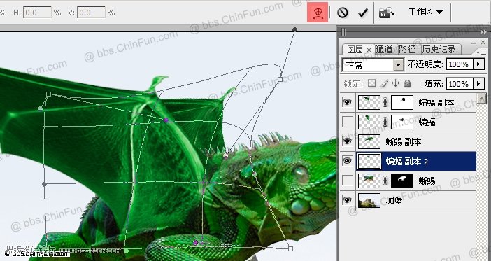
Task: Cancel the transform with the circle-slash icon
Action: click(343, 13)
